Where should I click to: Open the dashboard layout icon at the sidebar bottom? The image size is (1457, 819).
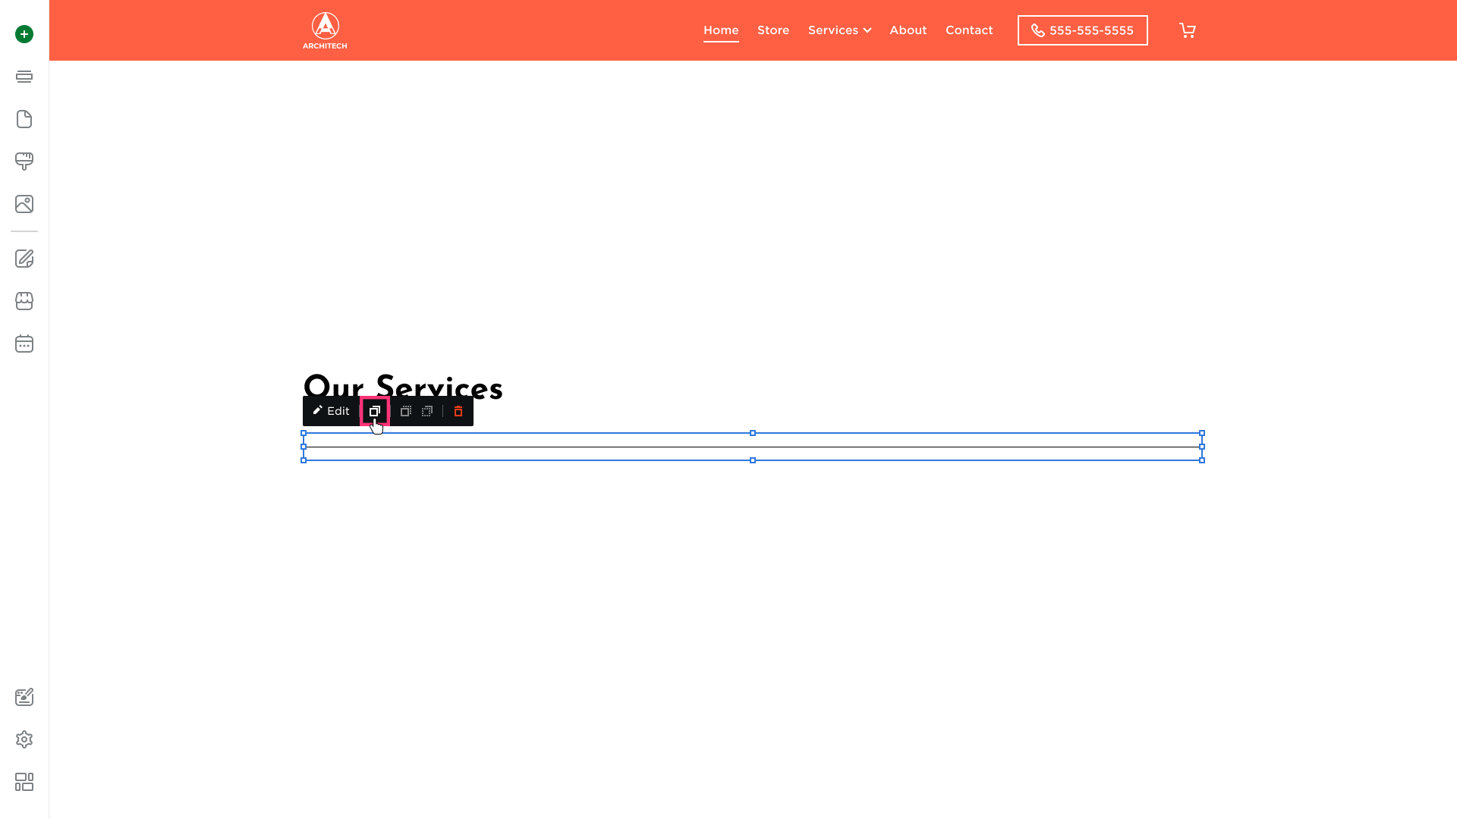[x=24, y=782]
